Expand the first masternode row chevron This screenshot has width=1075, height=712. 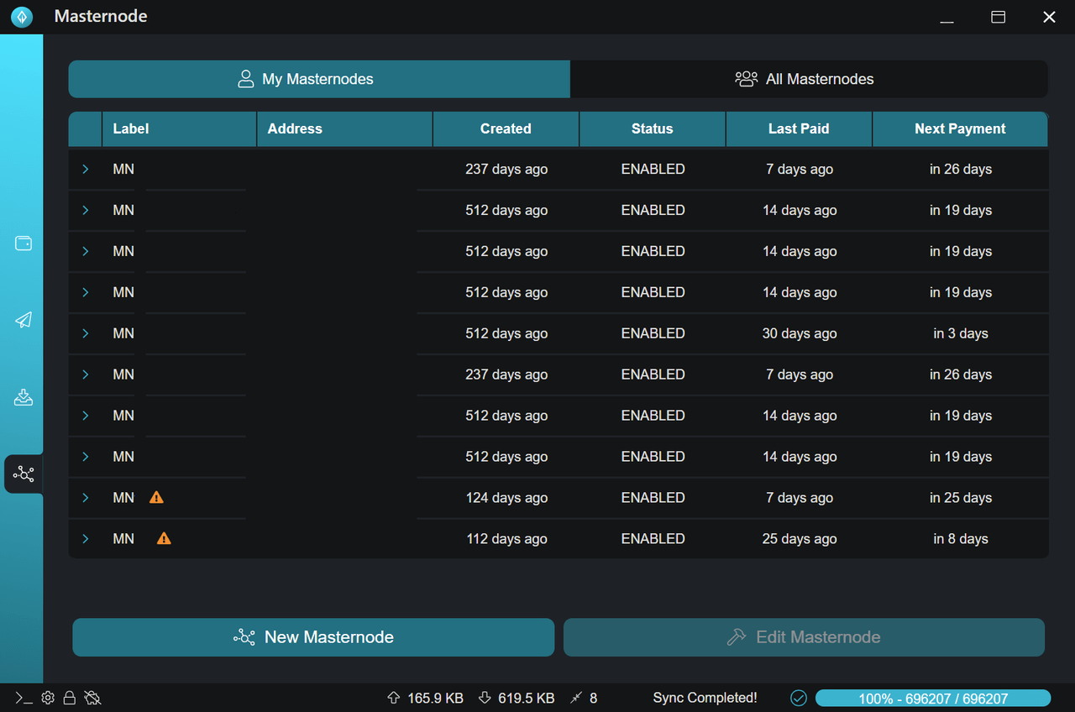(x=85, y=170)
